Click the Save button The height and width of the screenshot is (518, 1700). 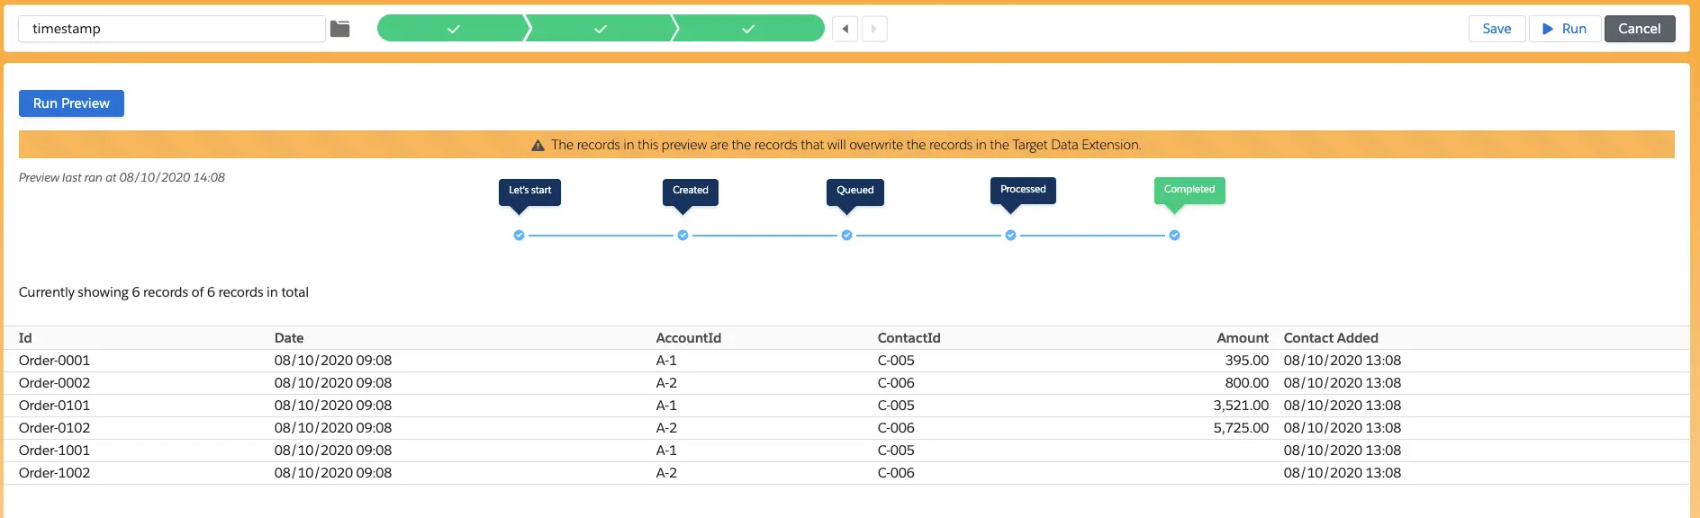click(x=1497, y=29)
